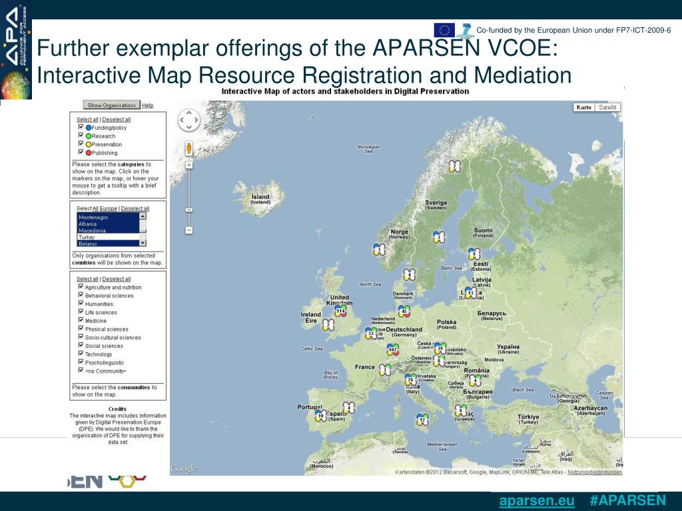This screenshot has height=511, width=682.
Task: Toggle the Preservation category checkbox
Action: point(81,144)
